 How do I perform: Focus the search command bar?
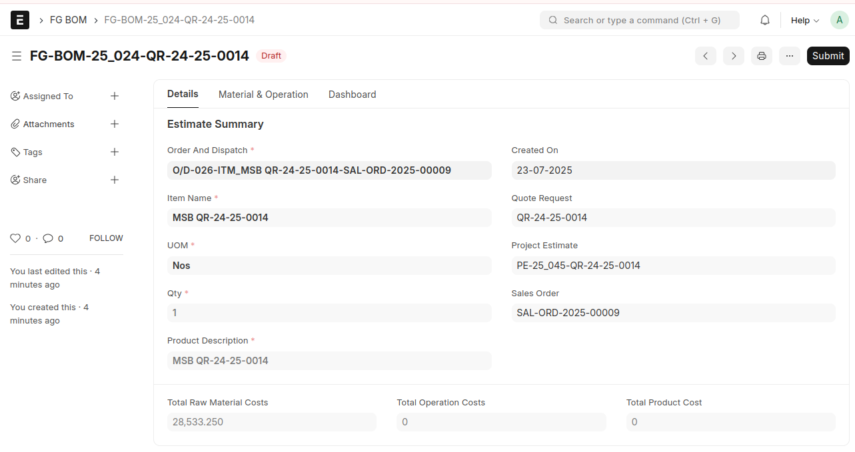click(x=640, y=20)
